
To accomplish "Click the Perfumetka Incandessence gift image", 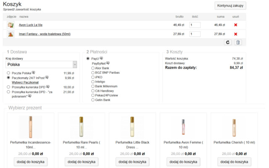I will coord(31,127).
